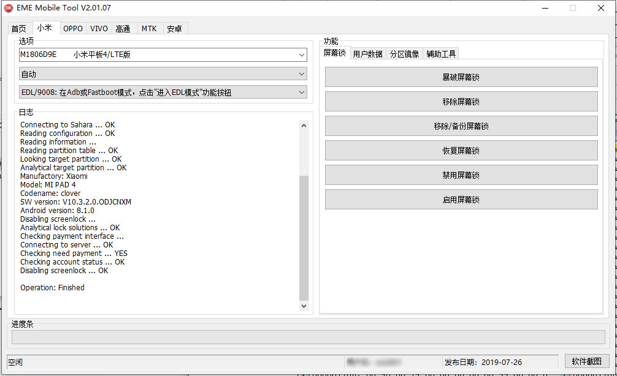Select the 高通 tab
This screenshot has width=617, height=376.
point(123,29)
